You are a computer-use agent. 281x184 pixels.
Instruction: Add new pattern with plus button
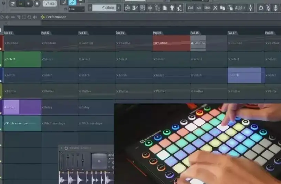click(119, 8)
